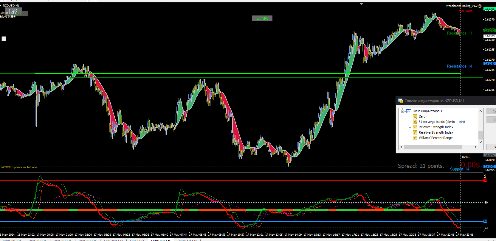Image resolution: width=496 pixels, height=241 pixels.
Task: Click the red 88 level tag in oscillator
Action: click(x=485, y=180)
